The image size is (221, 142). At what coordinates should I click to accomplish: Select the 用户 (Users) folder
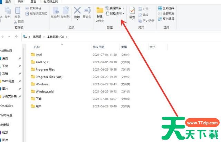click(36, 106)
